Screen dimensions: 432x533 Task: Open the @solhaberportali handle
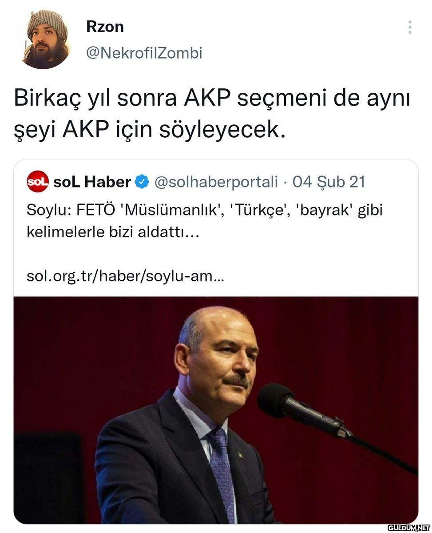point(216,182)
